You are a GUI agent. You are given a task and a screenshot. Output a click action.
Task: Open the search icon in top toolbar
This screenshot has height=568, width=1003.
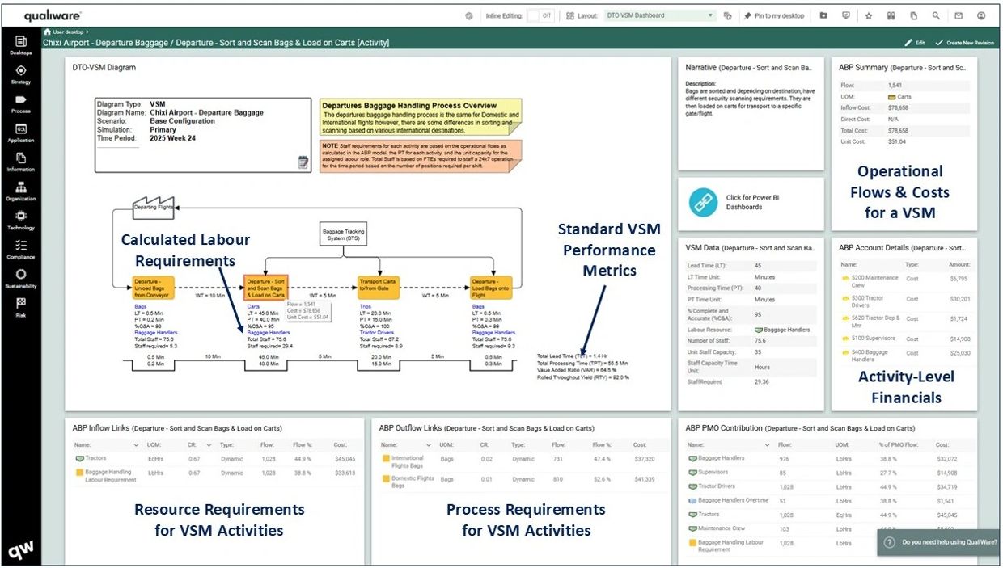(936, 15)
